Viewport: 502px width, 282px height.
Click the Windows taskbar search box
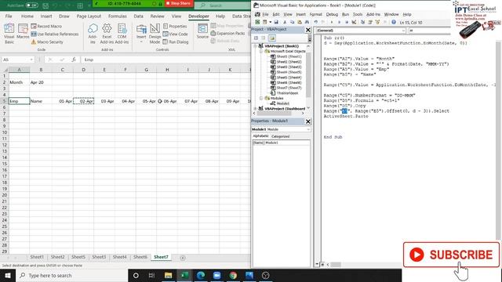tap(72, 275)
